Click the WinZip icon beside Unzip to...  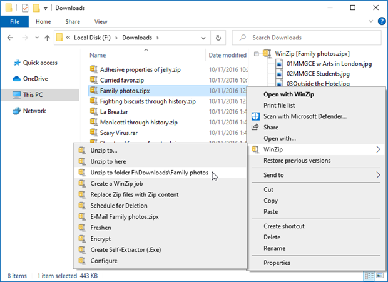click(82, 150)
